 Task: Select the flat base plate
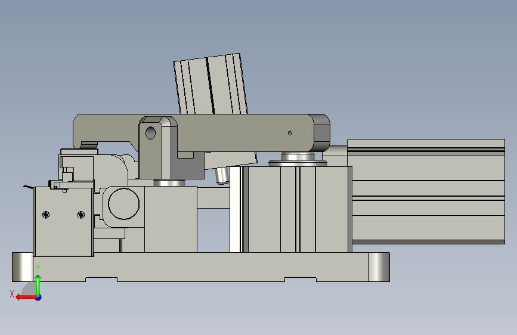[x=200, y=266]
